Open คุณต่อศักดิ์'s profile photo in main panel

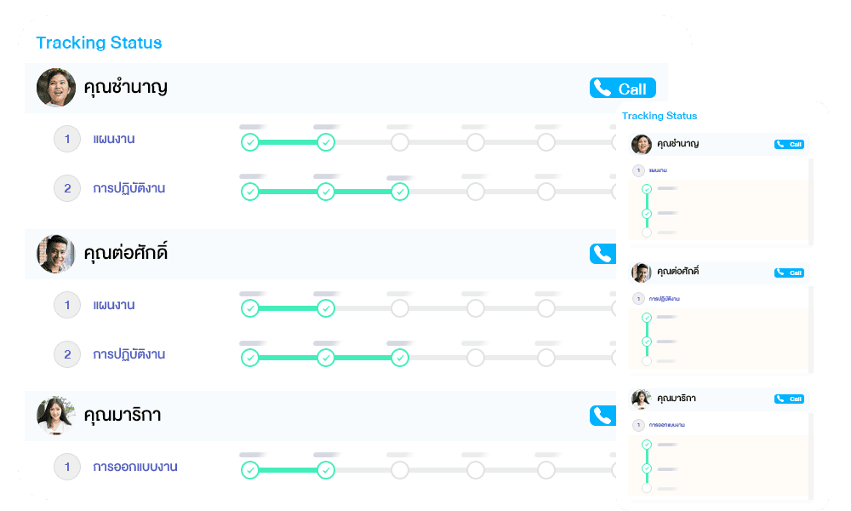tap(56, 254)
